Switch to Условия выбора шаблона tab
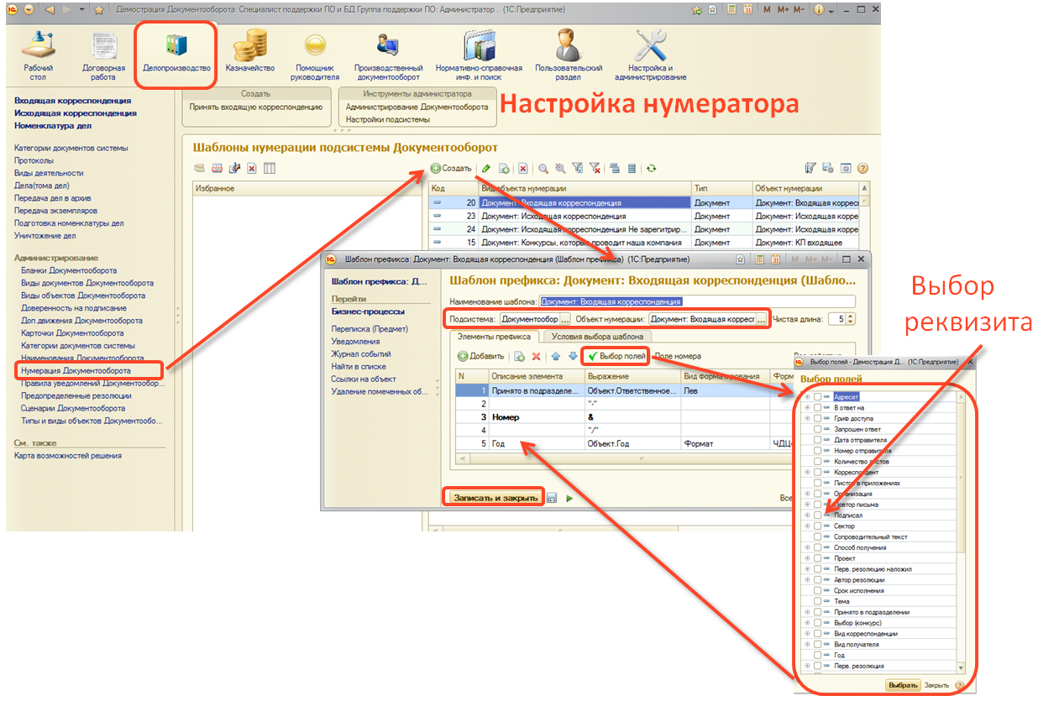This screenshot has height=701, width=1038. click(597, 337)
